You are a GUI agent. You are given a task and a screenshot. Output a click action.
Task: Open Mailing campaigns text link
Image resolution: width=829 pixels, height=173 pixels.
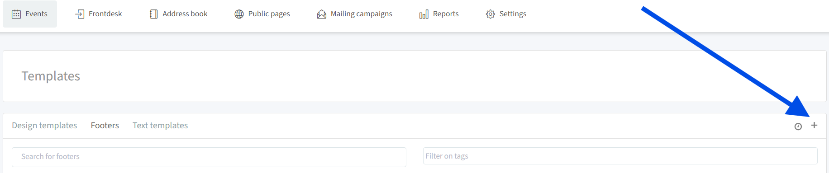[x=362, y=14]
